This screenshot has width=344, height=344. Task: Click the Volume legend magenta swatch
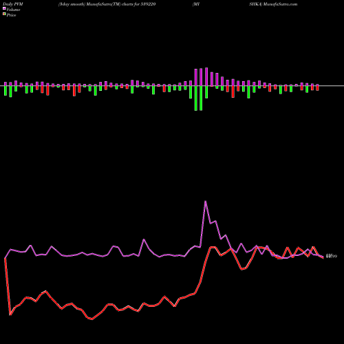(x=4, y=8)
